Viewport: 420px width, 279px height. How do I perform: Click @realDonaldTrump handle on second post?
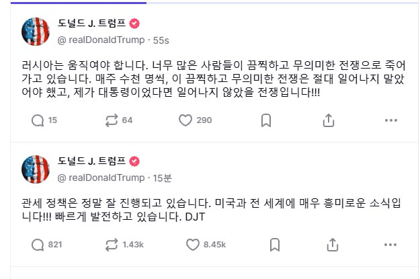click(x=101, y=177)
